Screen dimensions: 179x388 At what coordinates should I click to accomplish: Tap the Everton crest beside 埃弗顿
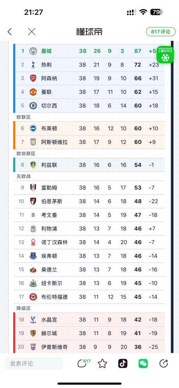point(33,256)
